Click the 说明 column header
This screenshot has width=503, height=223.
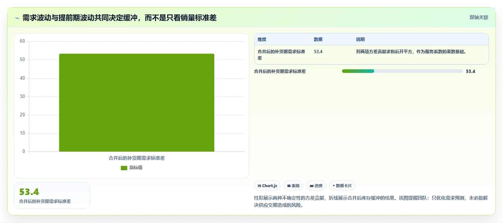click(x=360, y=40)
